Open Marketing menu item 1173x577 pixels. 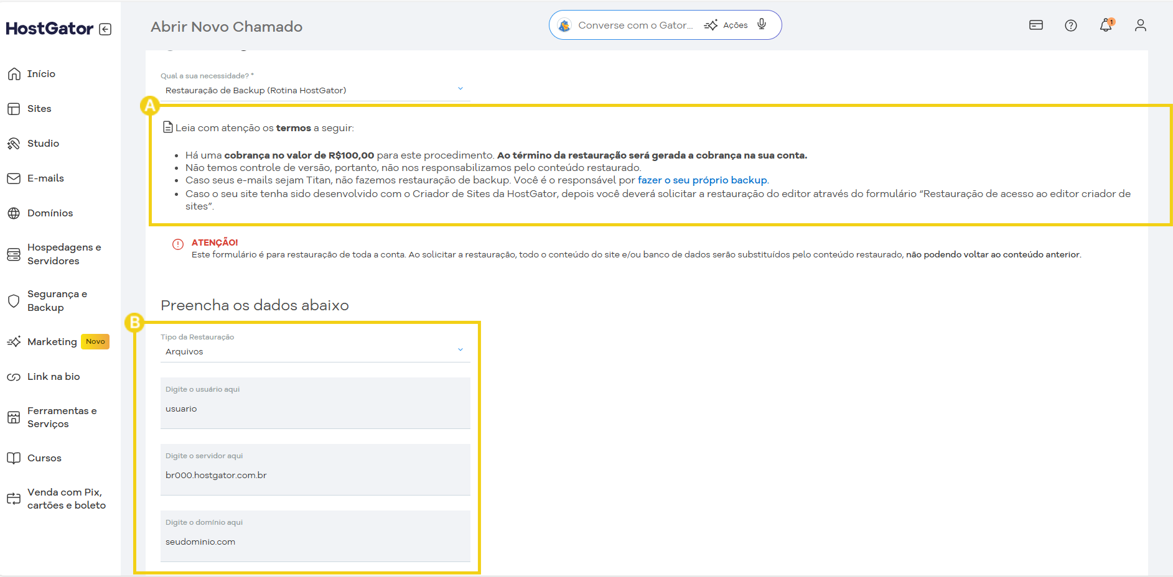[x=52, y=342]
